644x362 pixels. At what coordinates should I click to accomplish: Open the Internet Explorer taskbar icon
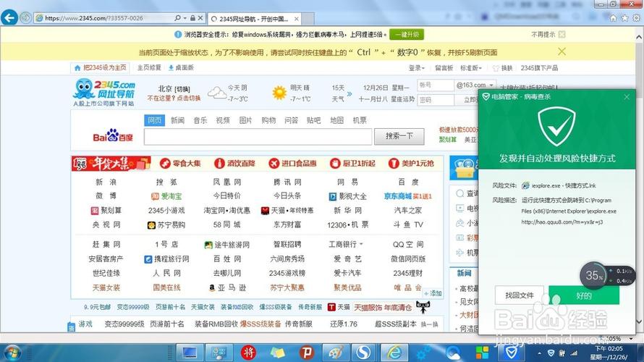394,353
